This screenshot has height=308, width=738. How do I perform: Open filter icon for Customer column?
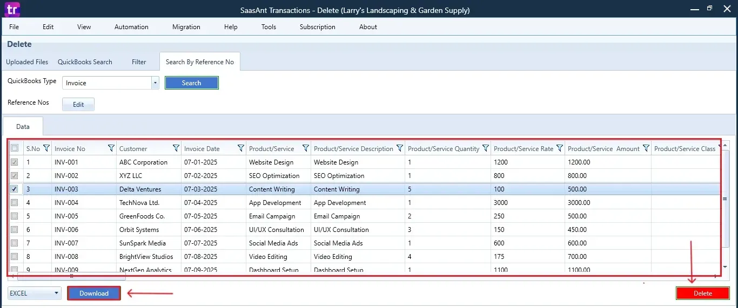pos(176,148)
